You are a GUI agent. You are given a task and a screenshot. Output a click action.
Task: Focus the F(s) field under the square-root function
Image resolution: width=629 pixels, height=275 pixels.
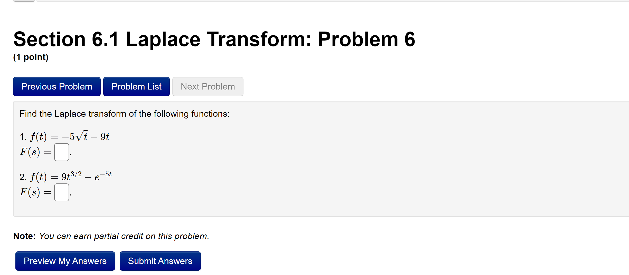(61, 153)
